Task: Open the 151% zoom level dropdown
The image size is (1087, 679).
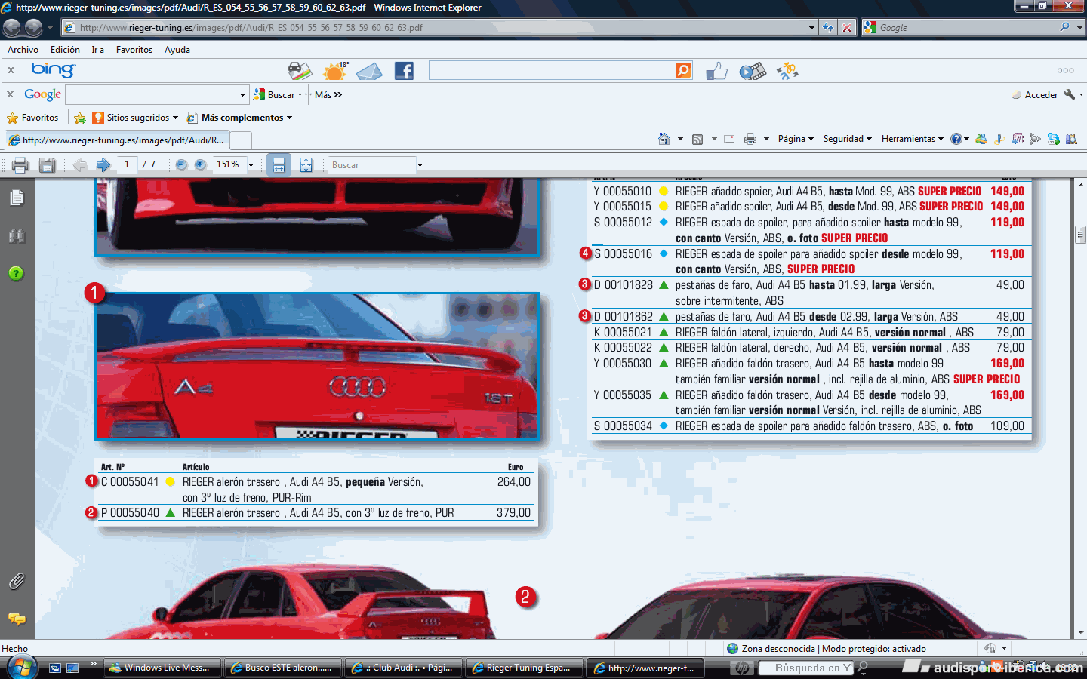Action: [251, 165]
